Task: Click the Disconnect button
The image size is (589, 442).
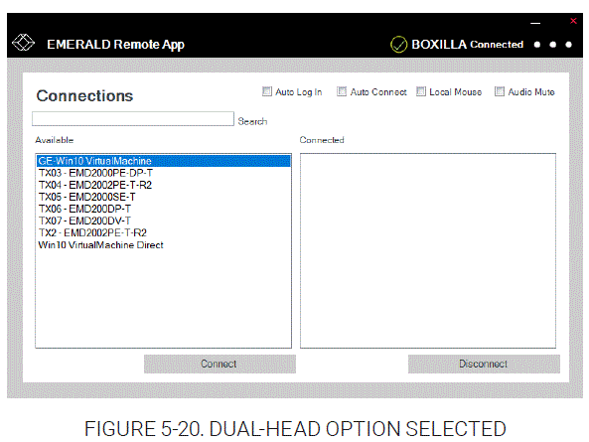Action: (484, 364)
